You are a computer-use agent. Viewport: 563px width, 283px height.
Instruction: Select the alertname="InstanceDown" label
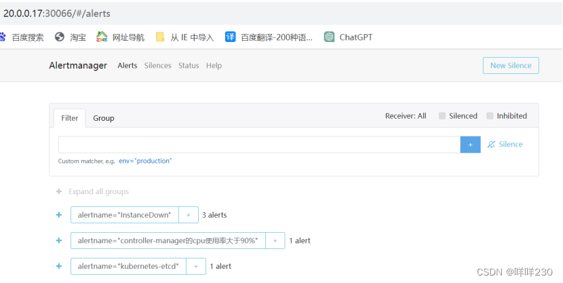coord(125,214)
